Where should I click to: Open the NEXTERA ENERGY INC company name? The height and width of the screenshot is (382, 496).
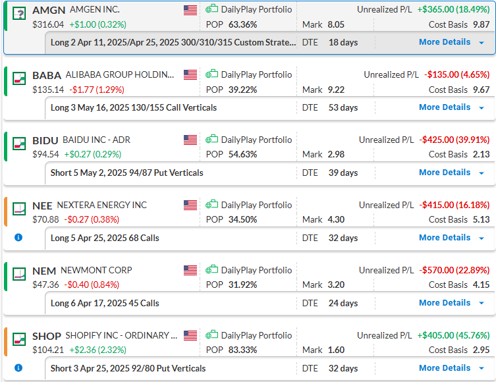tap(102, 205)
